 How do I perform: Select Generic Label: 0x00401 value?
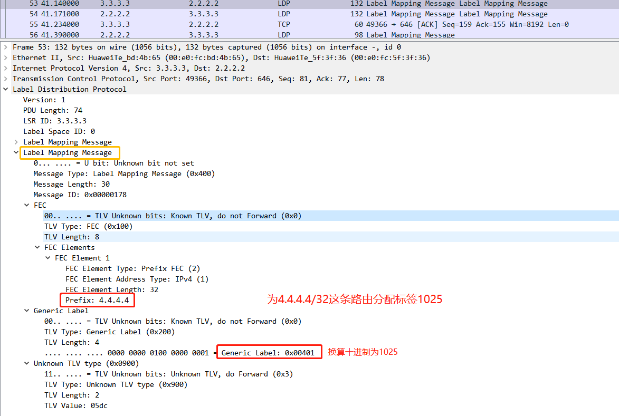[x=268, y=353]
